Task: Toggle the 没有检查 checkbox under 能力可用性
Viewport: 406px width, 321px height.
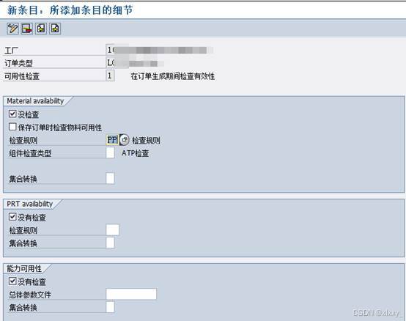Action: click(12, 281)
